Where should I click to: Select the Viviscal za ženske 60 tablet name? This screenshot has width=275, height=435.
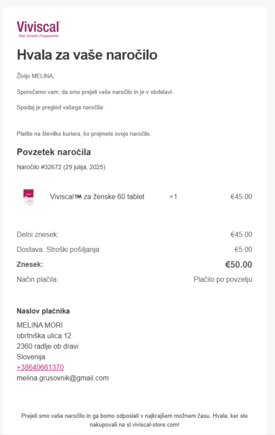[x=97, y=197]
